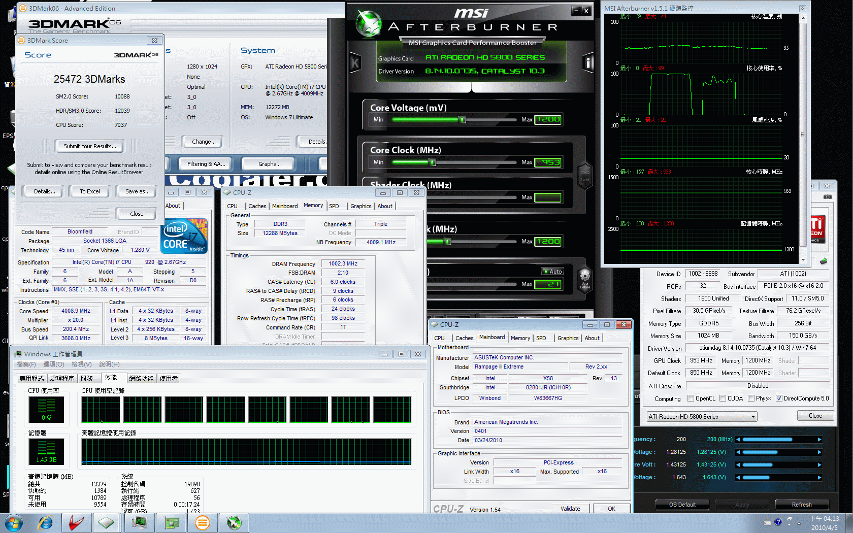
Task: Toggle the PhysX checkbox in GPU-Z
Action: (x=751, y=398)
